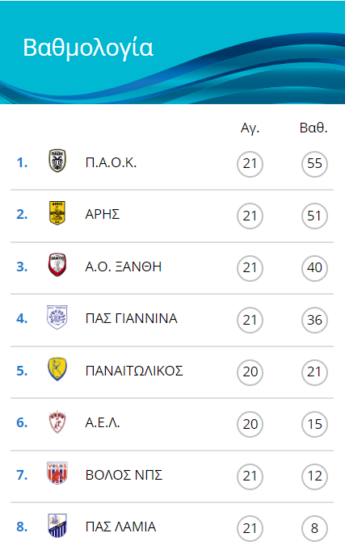The height and width of the screenshot is (554, 345).
Task: Click the ΠΑΝΑΙΤΩΛΙΚΟΣ yellow-blue crest
Action: coord(57,369)
